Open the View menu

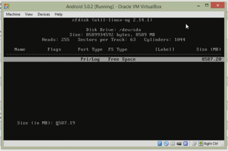(29, 14)
